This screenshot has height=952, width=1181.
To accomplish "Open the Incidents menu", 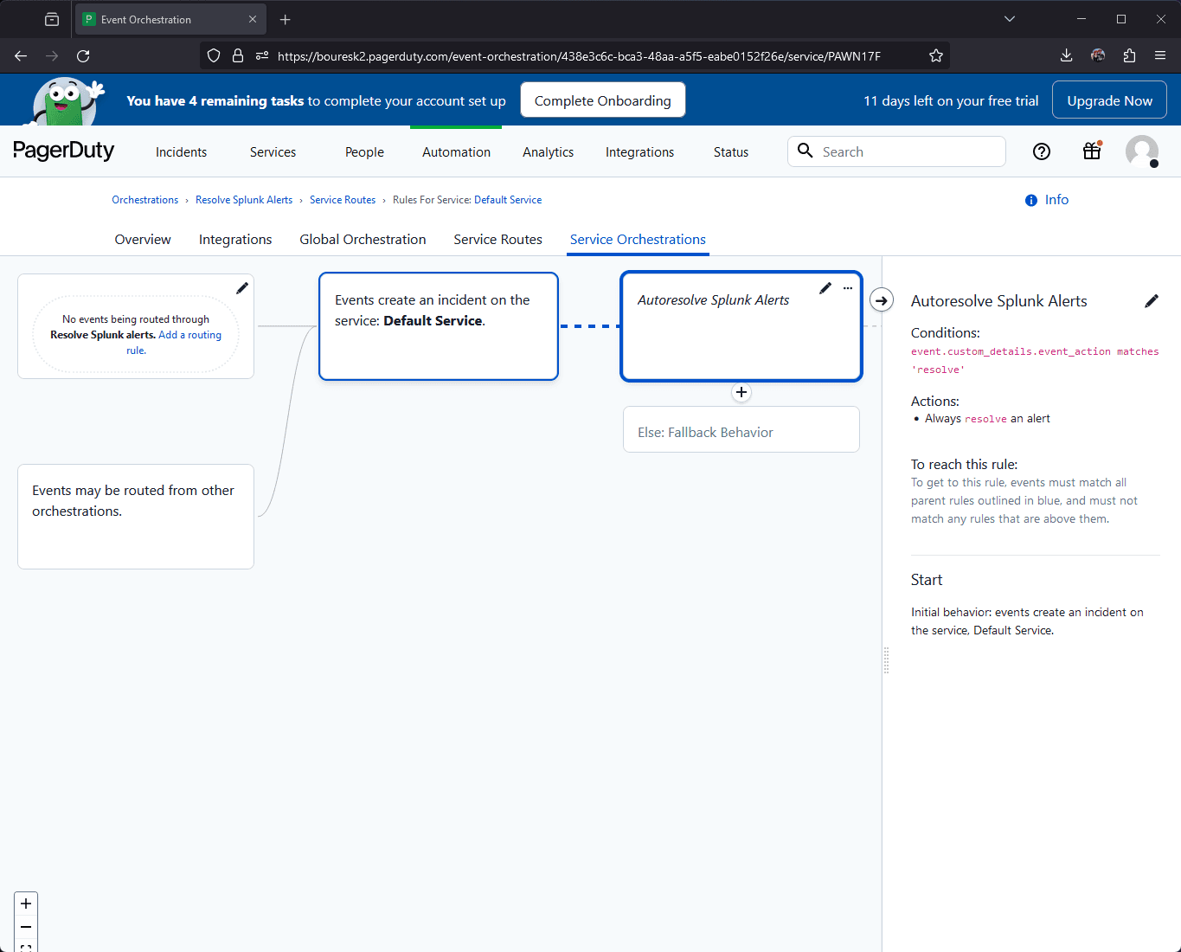I will [x=181, y=151].
